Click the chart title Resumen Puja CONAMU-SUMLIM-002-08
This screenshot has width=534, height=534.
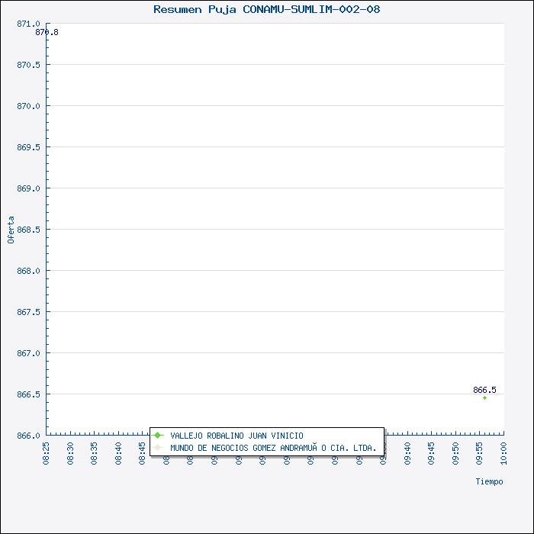[x=266, y=9]
